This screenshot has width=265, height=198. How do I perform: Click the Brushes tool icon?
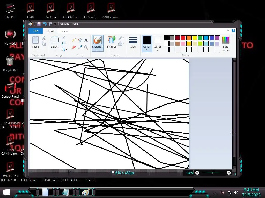[98, 40]
